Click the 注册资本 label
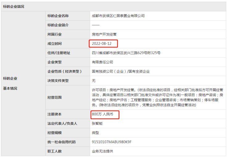This screenshot has width=228, height=157. [55, 114]
